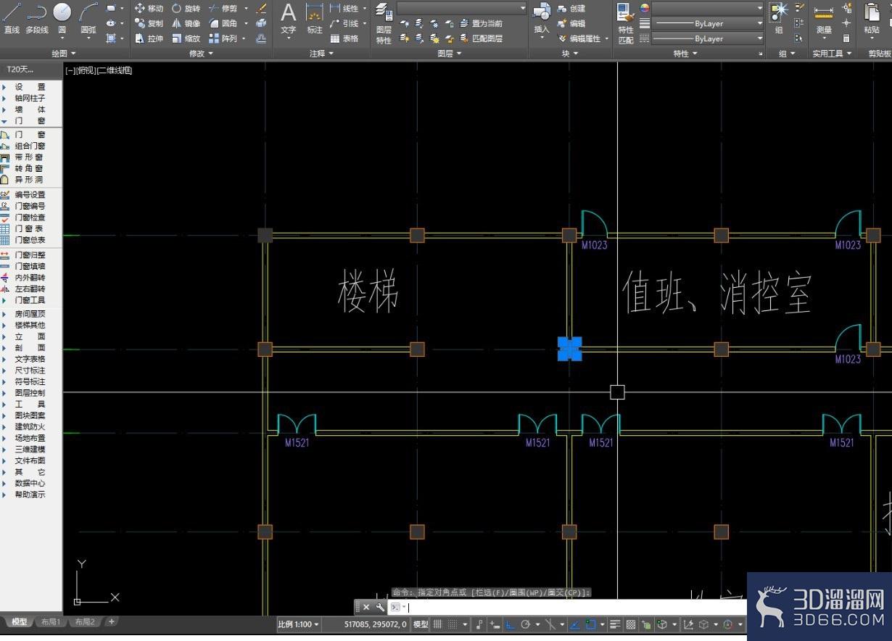Expand the 实用工具 utilities panel
Screen dimensions: 892x641
pyautogui.click(x=832, y=54)
